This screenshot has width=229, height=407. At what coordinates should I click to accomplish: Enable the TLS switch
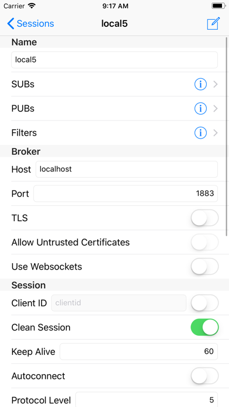(204, 218)
